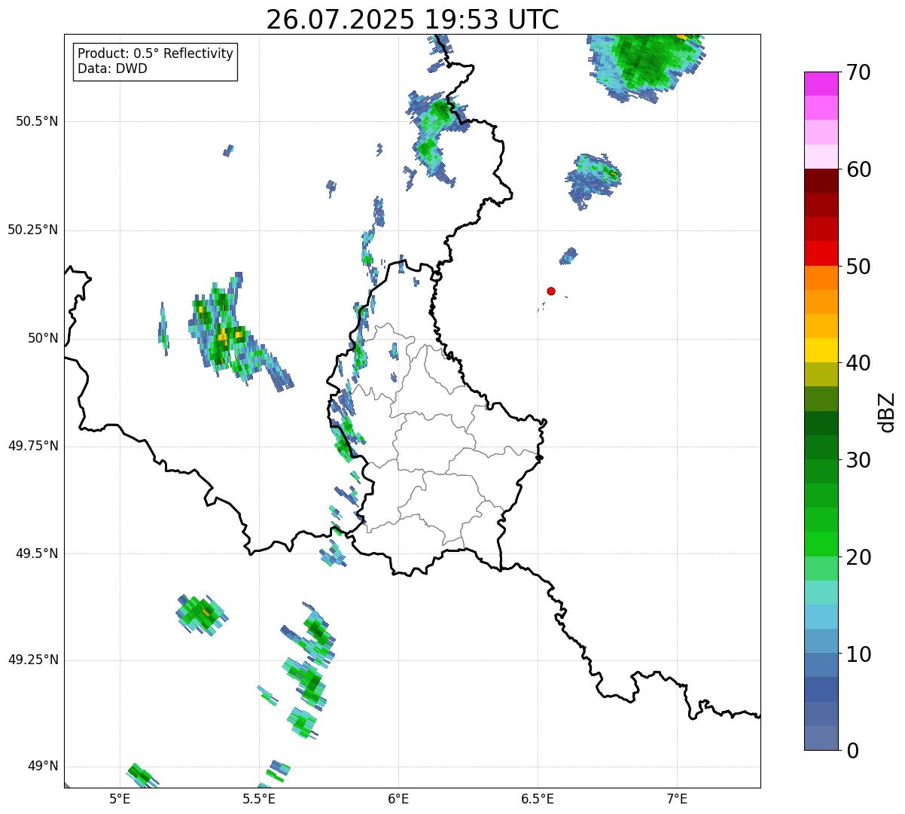The height and width of the screenshot is (814, 905).
Task: Click the magenta swatch at top of colorbar
Action: (x=821, y=84)
